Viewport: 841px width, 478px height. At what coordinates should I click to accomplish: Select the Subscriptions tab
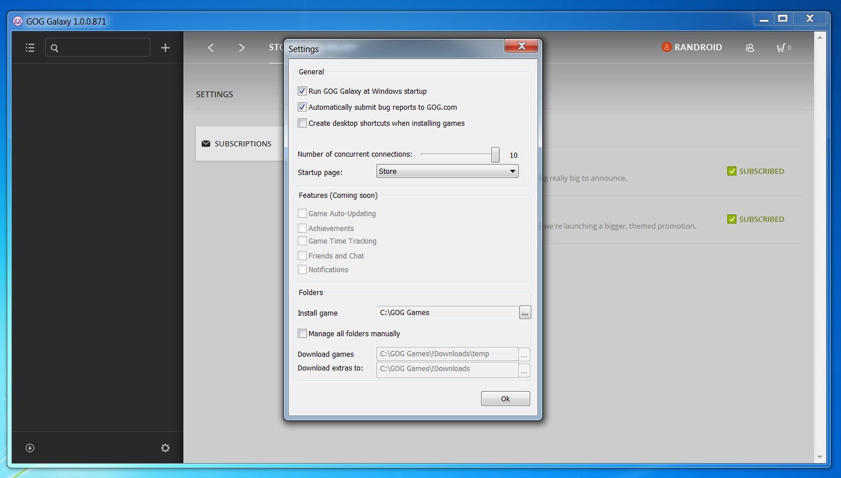tap(239, 144)
